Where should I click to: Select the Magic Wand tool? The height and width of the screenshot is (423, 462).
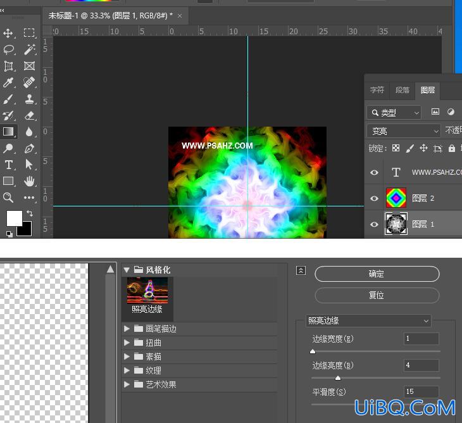(x=30, y=49)
